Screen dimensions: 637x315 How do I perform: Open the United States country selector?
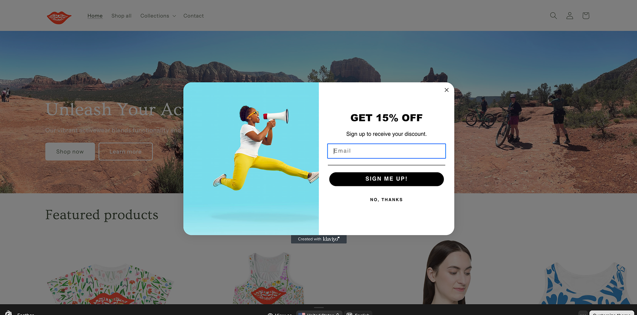coord(319,313)
